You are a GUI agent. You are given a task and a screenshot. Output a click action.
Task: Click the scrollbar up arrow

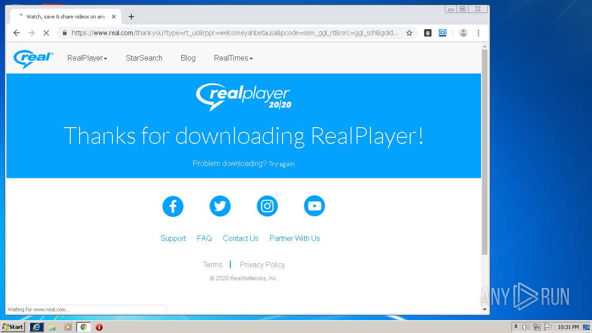click(485, 46)
